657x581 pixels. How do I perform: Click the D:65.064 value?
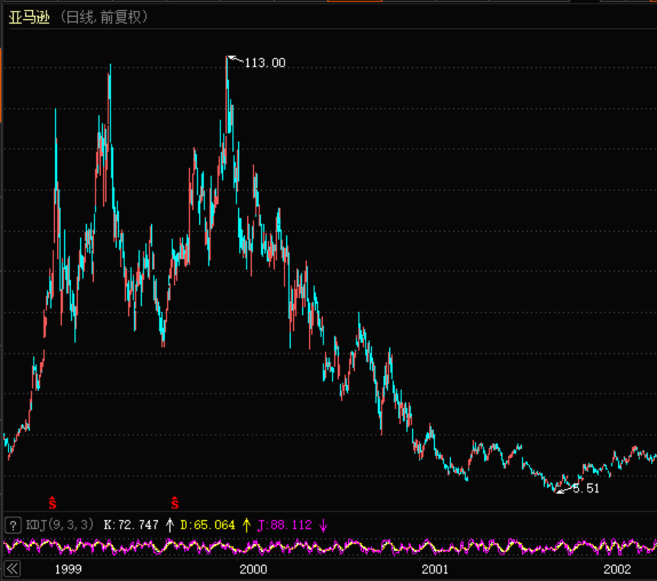pyautogui.click(x=208, y=525)
